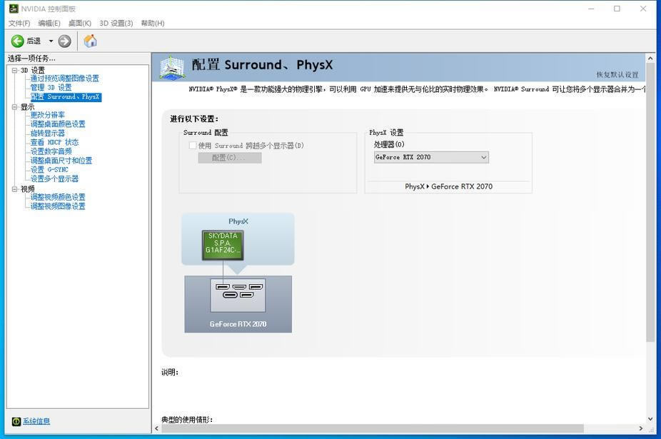
Task: Click the PhysX ▸ GeForce RTX 2070 status text
Action: pos(448,186)
